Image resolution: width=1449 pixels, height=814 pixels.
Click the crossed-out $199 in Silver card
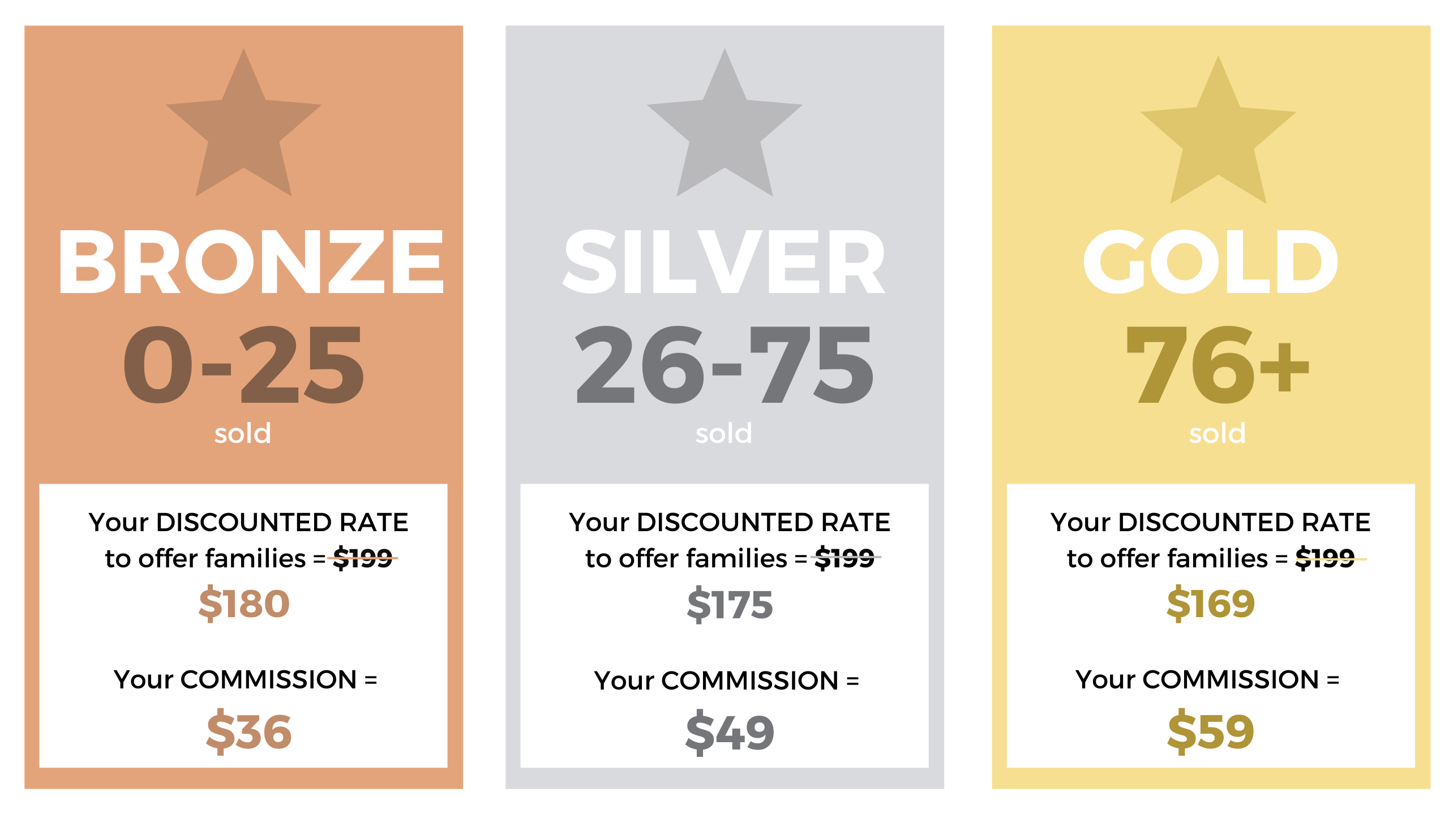coord(846,558)
